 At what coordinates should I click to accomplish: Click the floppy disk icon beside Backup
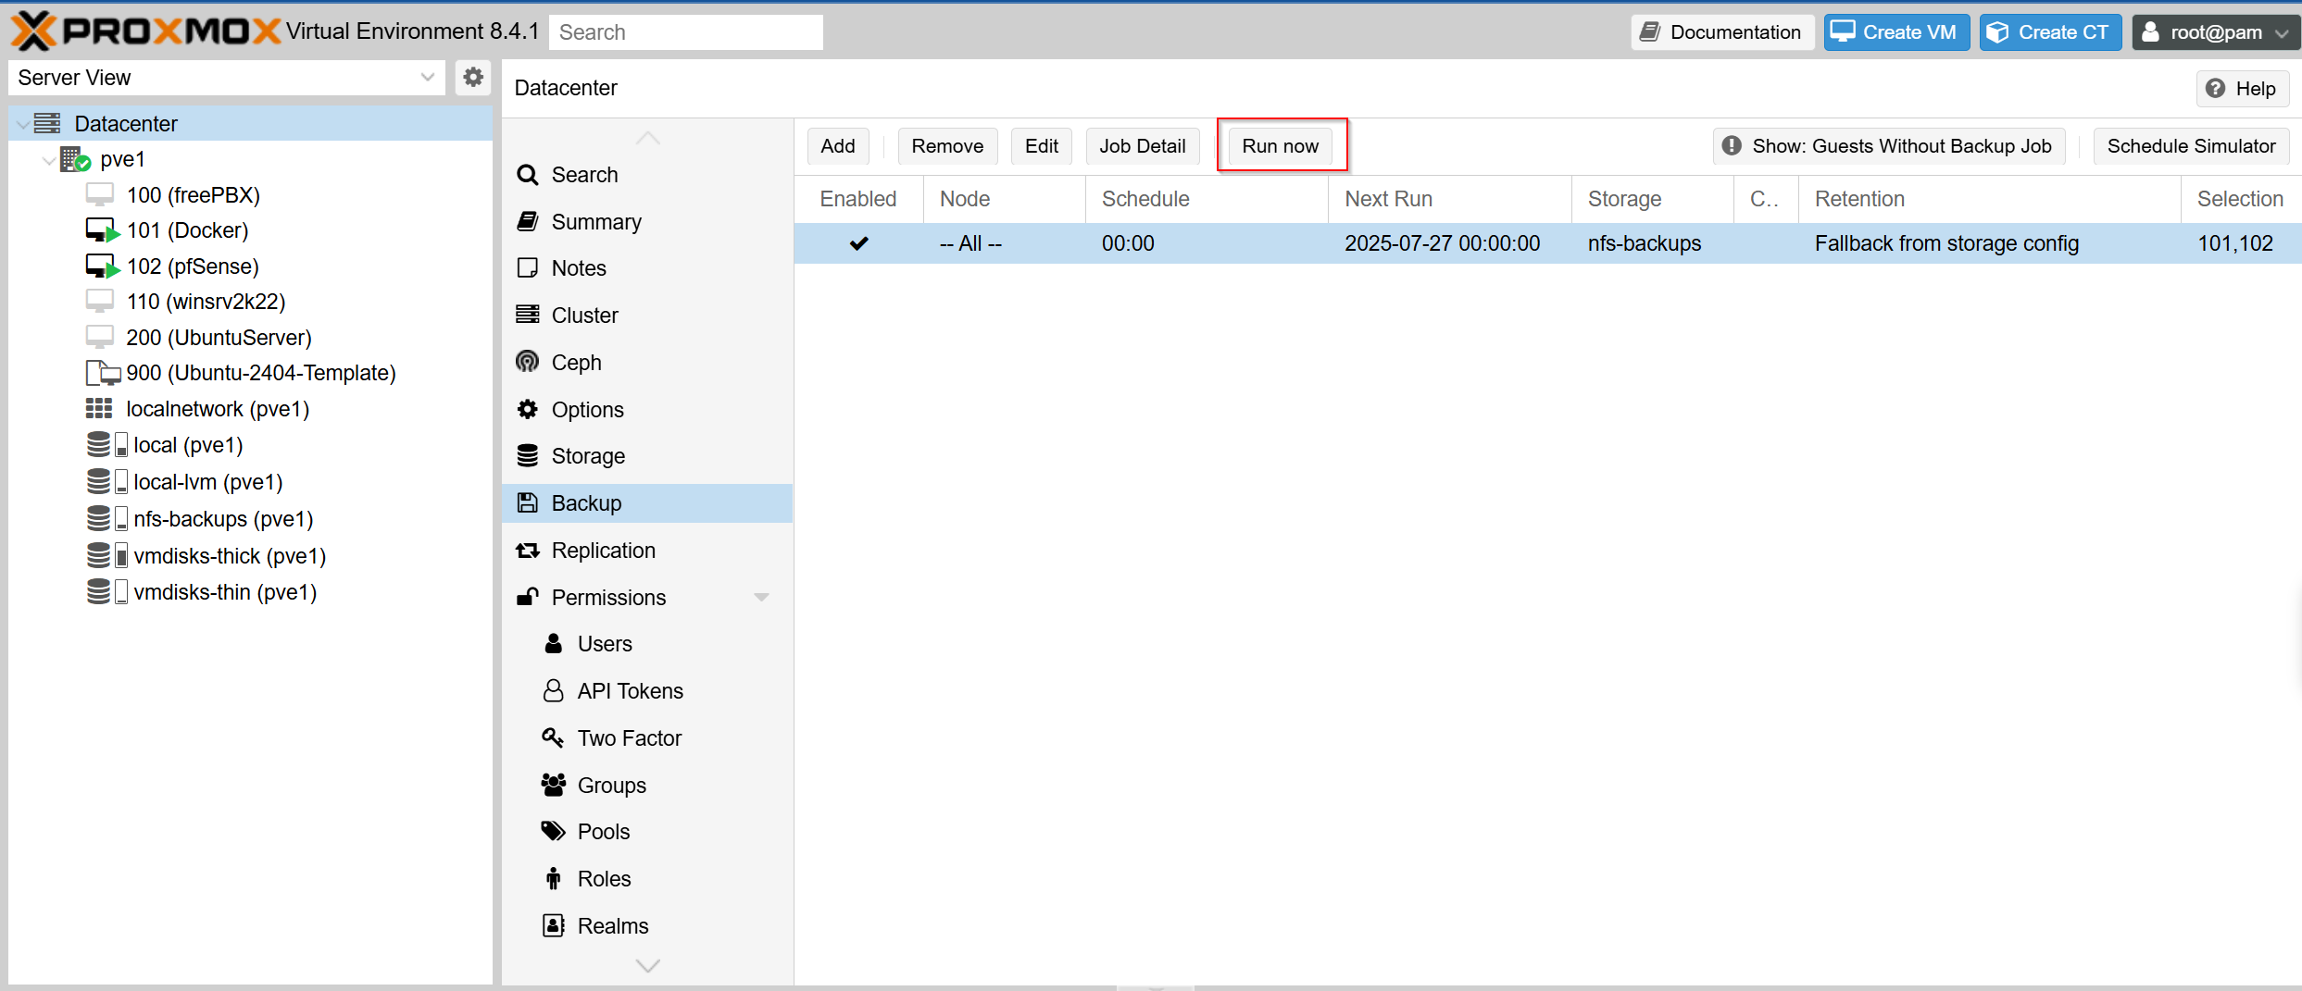(528, 502)
